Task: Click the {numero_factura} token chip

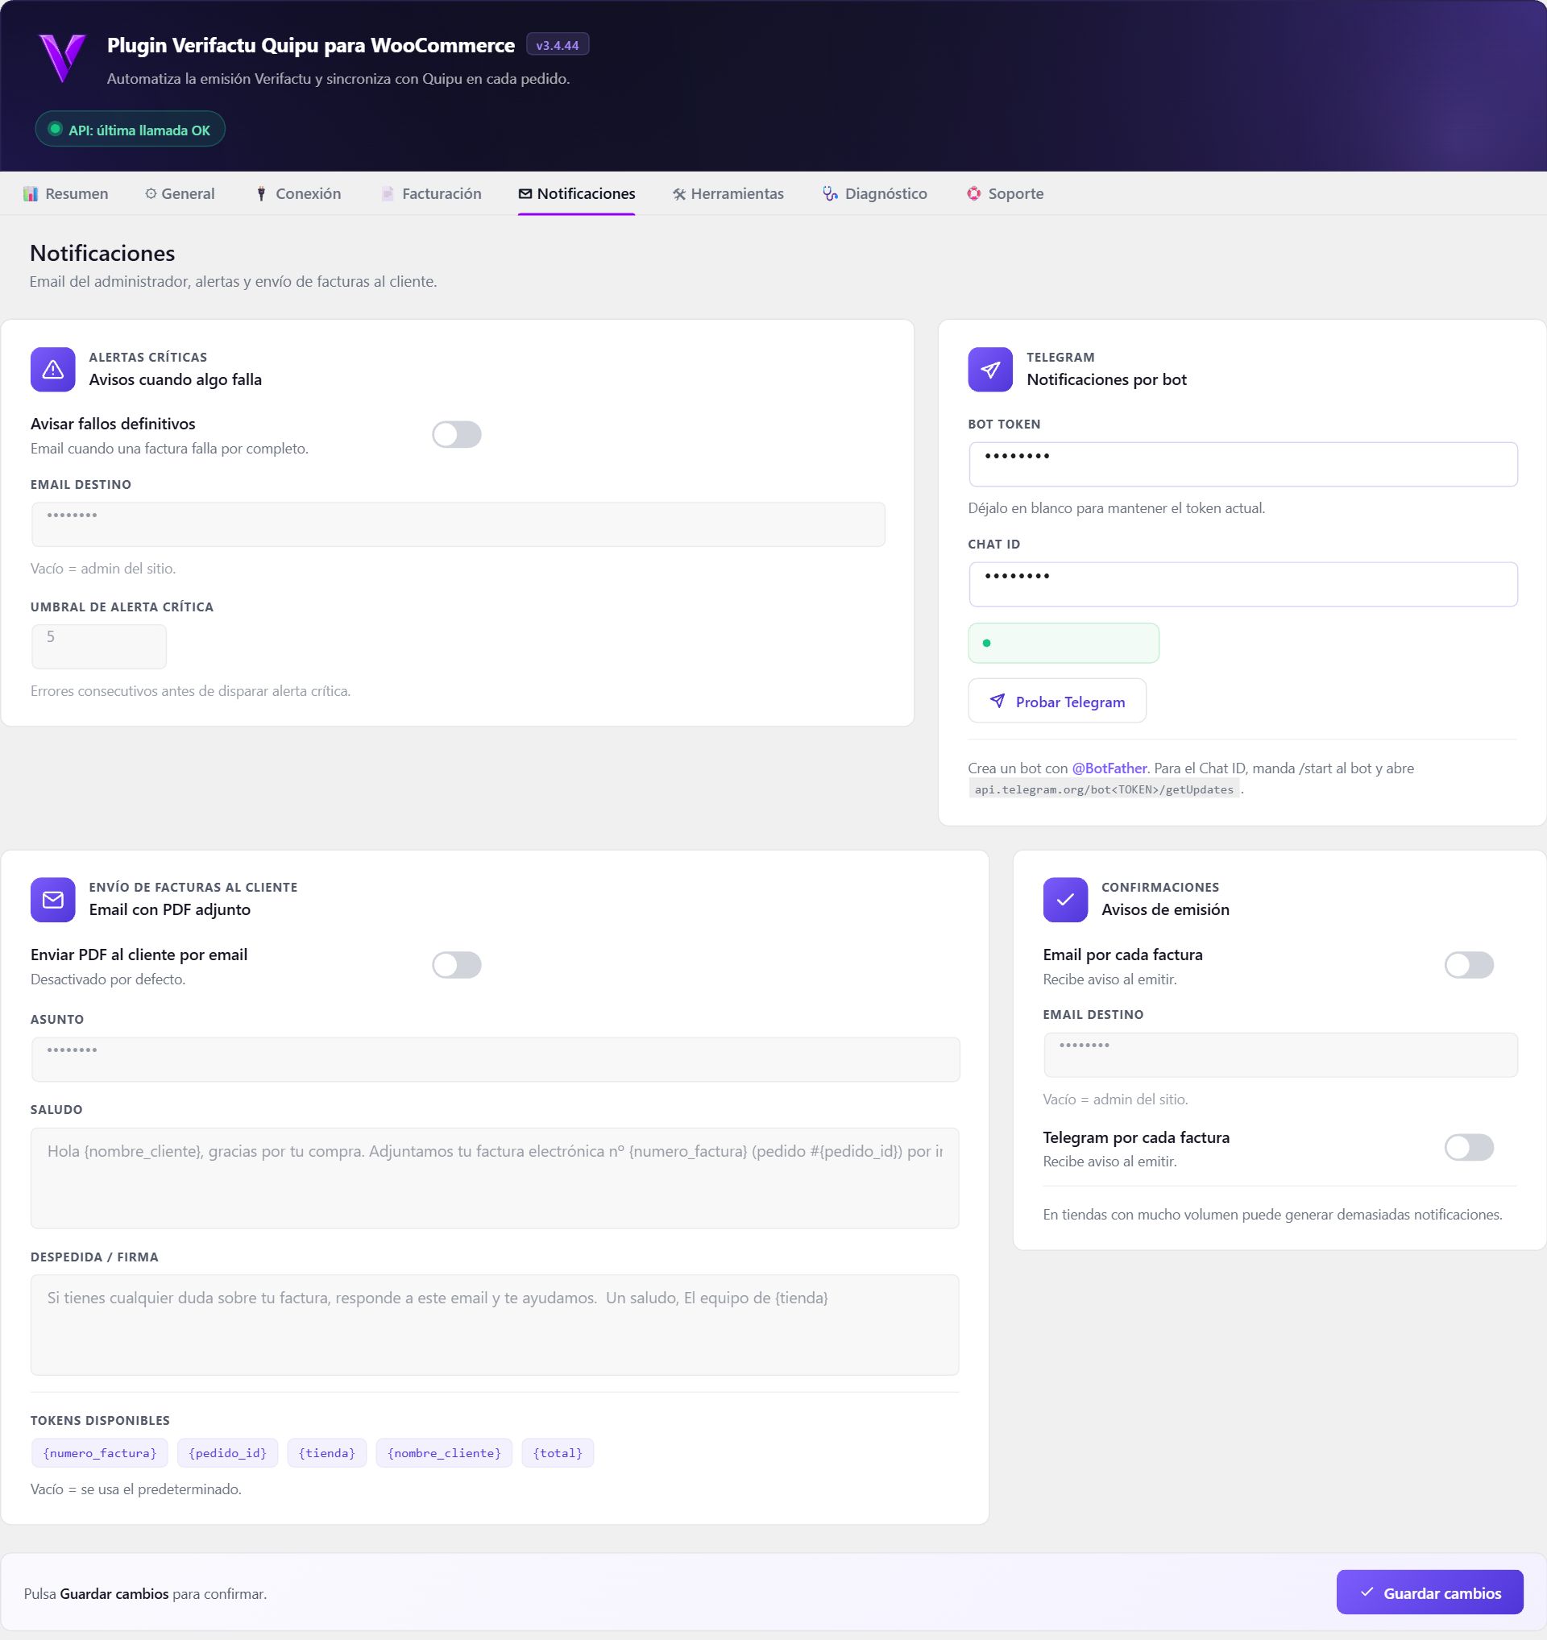Action: (100, 1453)
